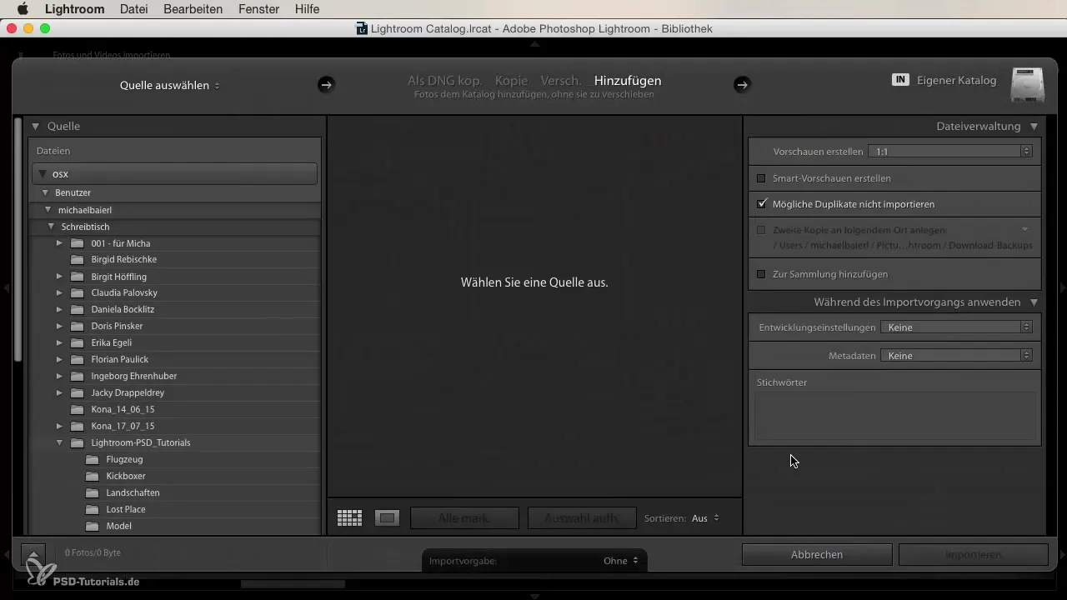Screen dimensions: 1067x600
Task: Open the Hilfe menu
Action: click(307, 9)
